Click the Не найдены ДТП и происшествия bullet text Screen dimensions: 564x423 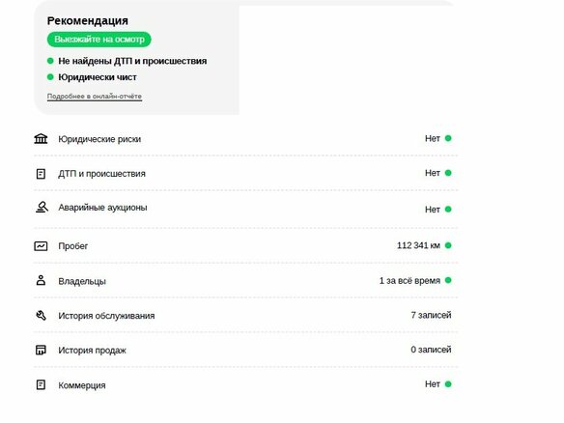click(132, 61)
